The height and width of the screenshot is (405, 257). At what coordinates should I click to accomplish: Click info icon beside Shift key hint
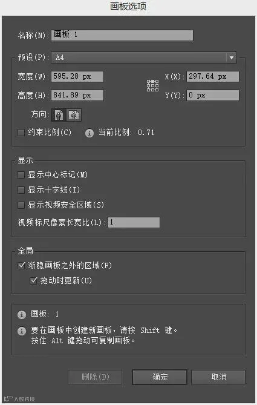coord(22,331)
